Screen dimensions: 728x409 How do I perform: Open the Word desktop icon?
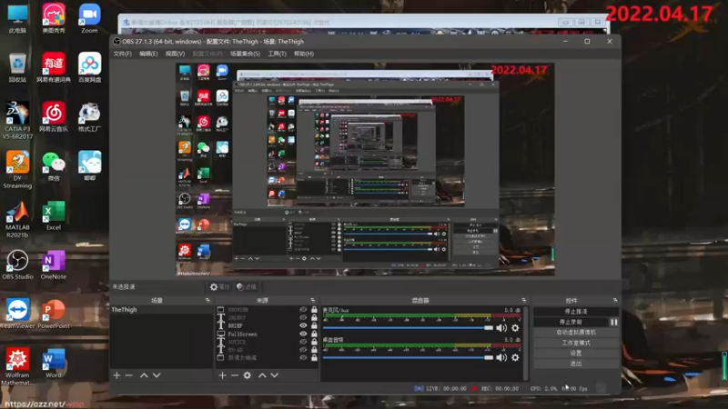coord(54,363)
